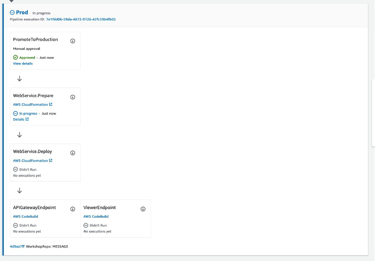Open the ViewerEndpoint info icon
Image resolution: width=375 pixels, height=261 pixels.
click(143, 209)
